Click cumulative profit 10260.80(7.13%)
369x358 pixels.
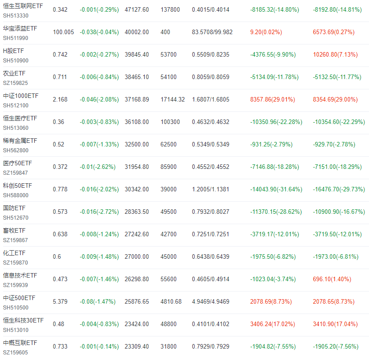click(335, 54)
